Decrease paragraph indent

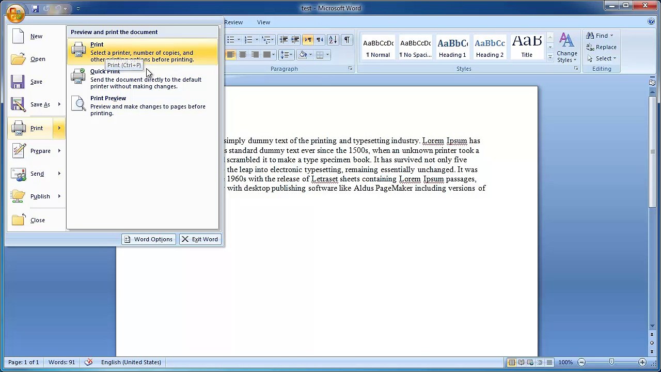(284, 40)
